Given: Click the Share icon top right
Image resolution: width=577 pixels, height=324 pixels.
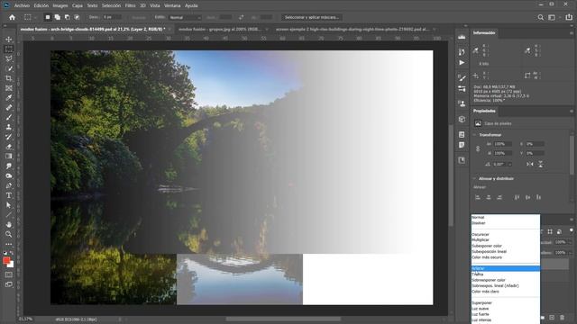Looking at the screenshot, I should coord(569,17).
